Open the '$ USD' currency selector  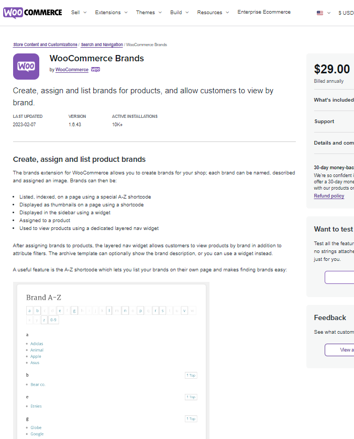tap(345, 13)
